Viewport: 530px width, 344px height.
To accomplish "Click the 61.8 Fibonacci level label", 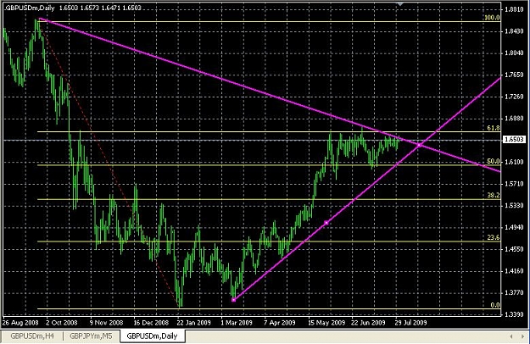I will coord(494,128).
